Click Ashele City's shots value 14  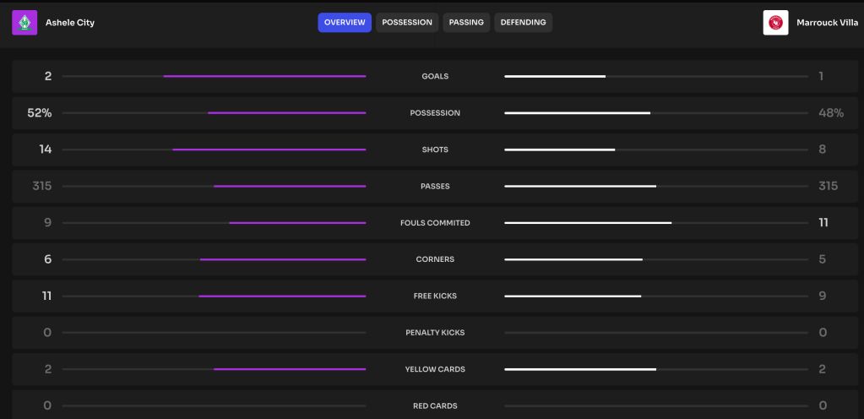pyautogui.click(x=46, y=150)
